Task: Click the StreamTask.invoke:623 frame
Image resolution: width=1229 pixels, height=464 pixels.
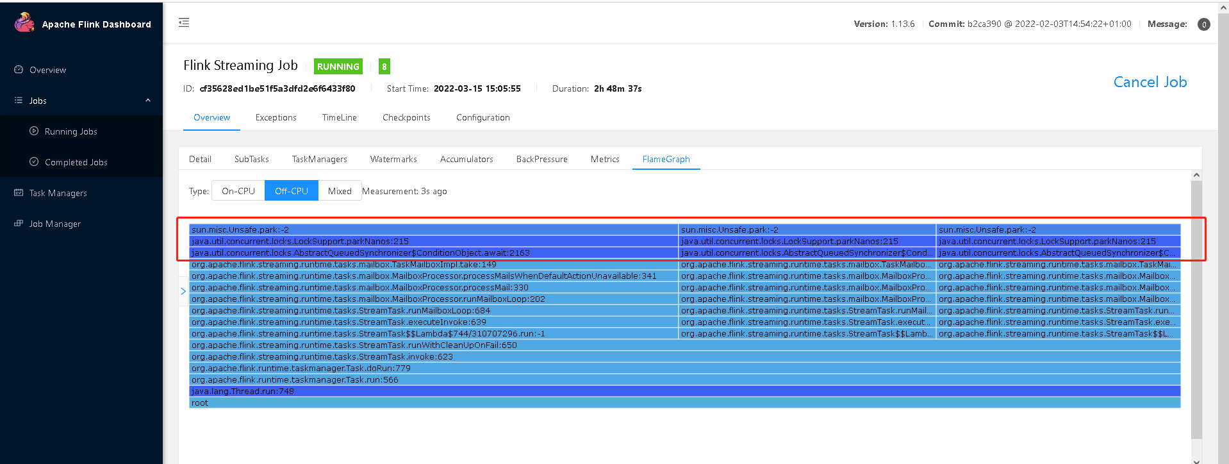Action: (x=684, y=357)
